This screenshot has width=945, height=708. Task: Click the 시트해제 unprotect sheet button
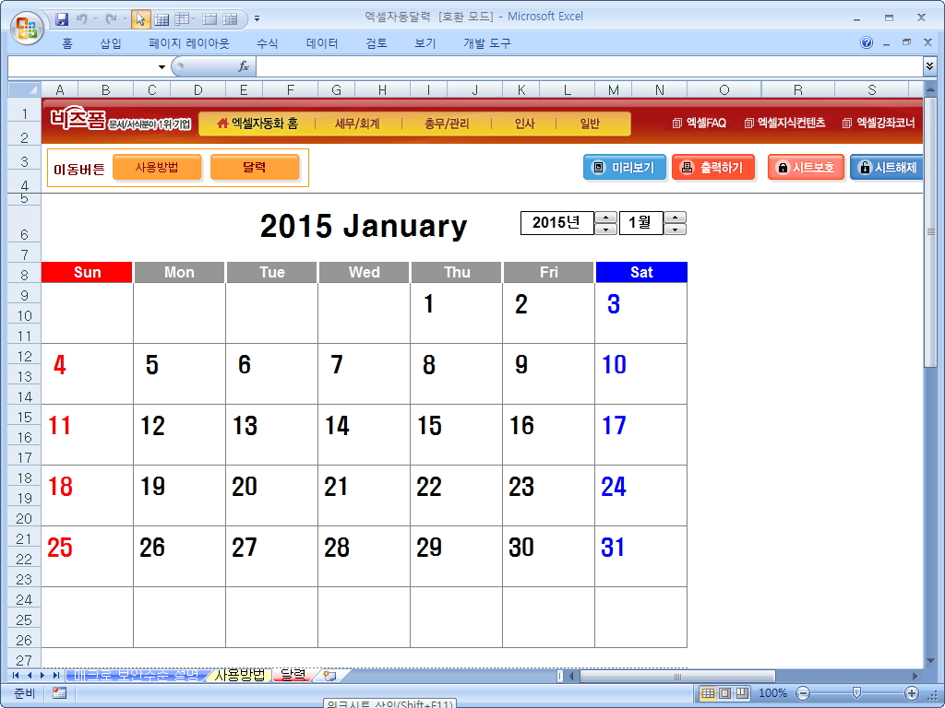887,168
